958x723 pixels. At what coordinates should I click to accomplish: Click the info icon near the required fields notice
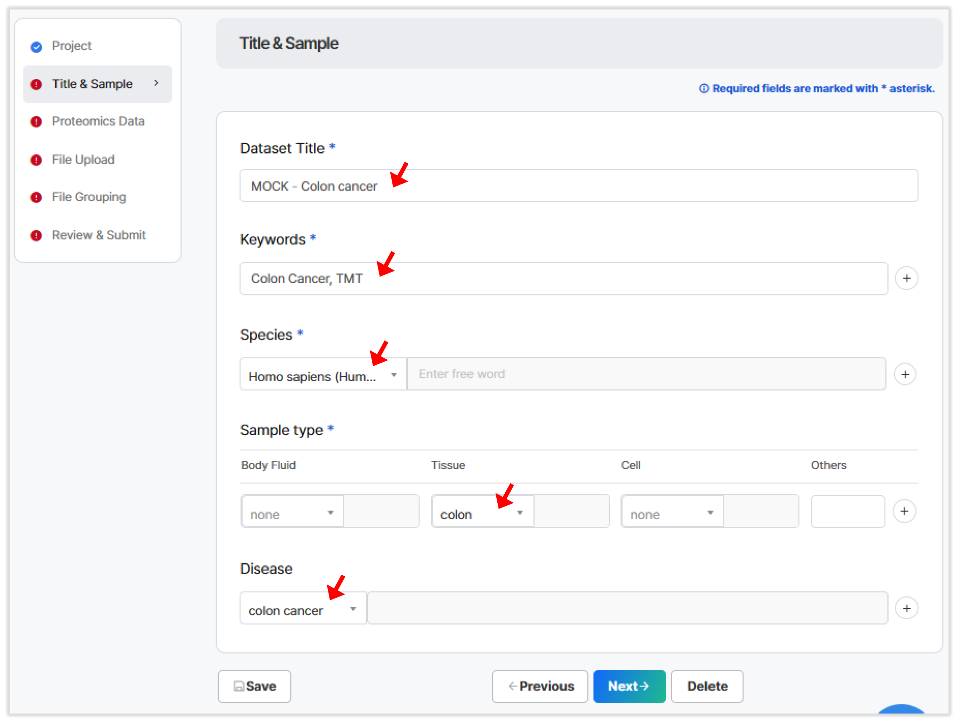pos(704,88)
